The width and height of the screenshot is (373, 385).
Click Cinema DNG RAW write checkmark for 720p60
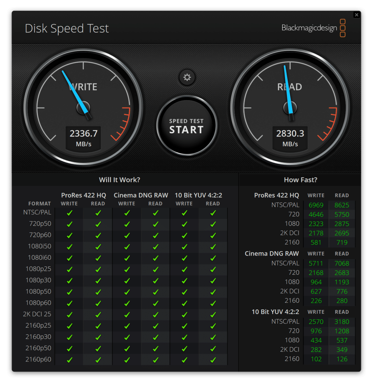(x=127, y=236)
